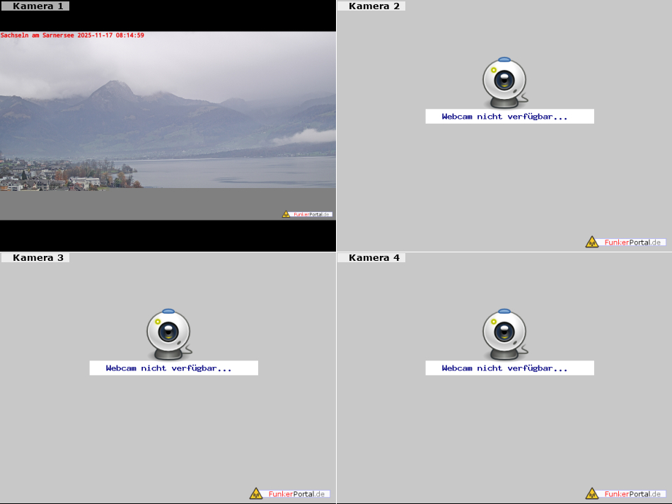Click the FunkerPortal watermark on Kamera 1 image
672x504 pixels.
tap(307, 214)
